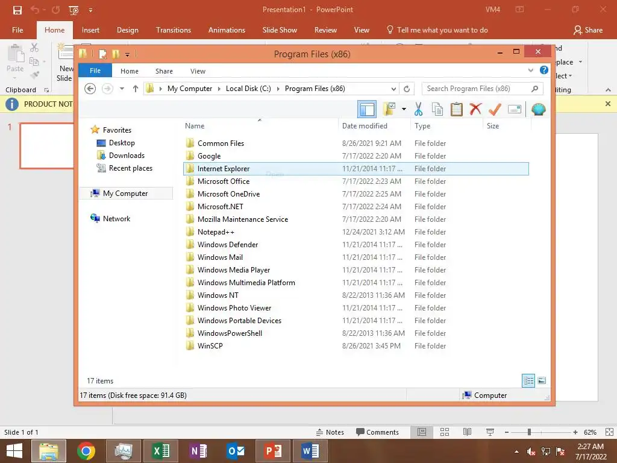
Task: Click the blue shell icon in Explorer toolbar
Action: (538, 109)
